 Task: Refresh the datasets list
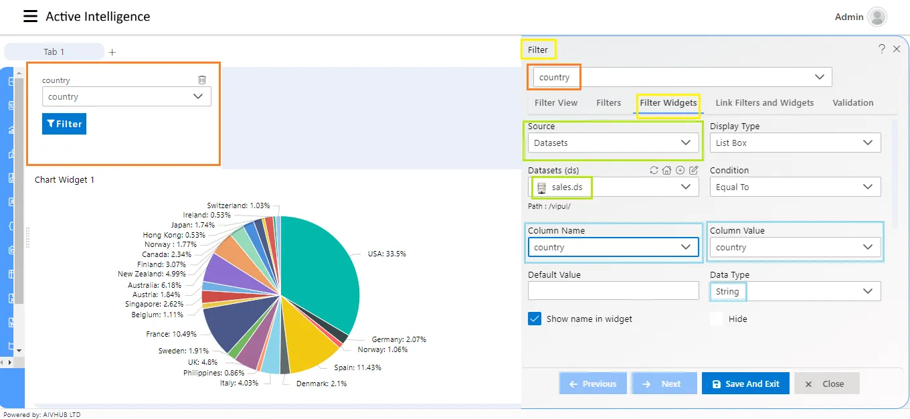point(654,170)
